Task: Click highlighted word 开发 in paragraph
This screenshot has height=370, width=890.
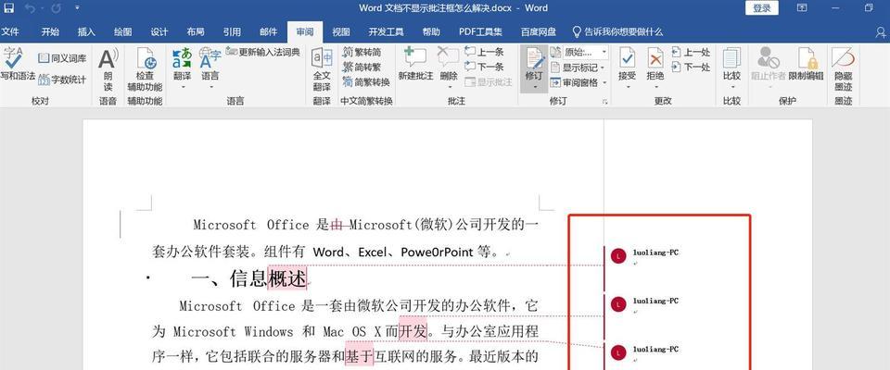Action: coord(413,331)
